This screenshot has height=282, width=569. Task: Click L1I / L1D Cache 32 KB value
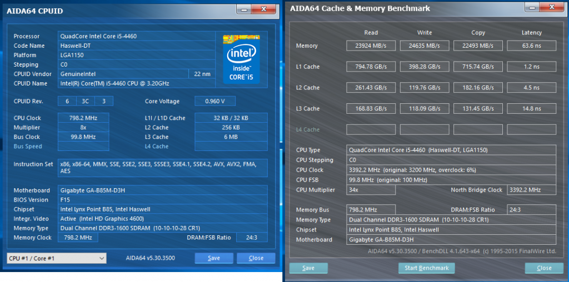coord(231,118)
